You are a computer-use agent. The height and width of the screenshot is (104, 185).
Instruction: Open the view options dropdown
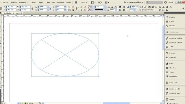coord(93,2)
